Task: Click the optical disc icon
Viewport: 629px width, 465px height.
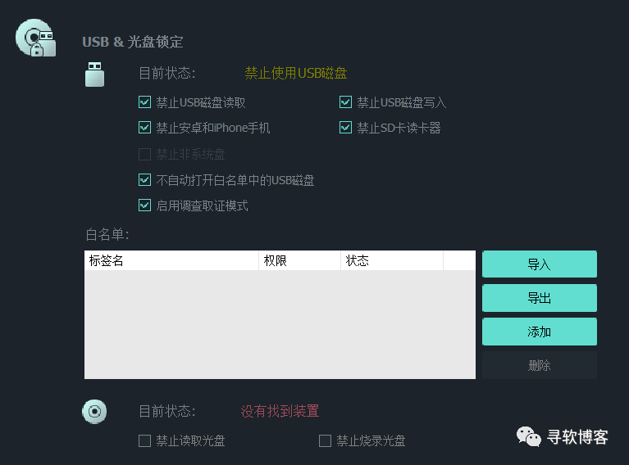Action: click(x=94, y=411)
